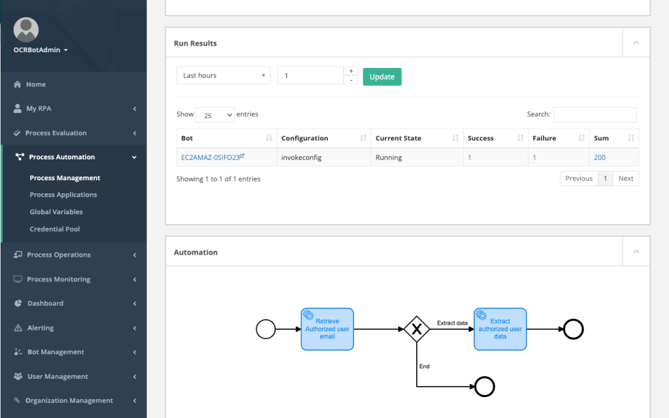The image size is (669, 418).
Task: Click the Process Operations icon
Action: coord(18,255)
